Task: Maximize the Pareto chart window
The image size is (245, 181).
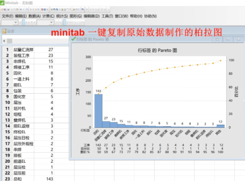Action: click(x=227, y=39)
